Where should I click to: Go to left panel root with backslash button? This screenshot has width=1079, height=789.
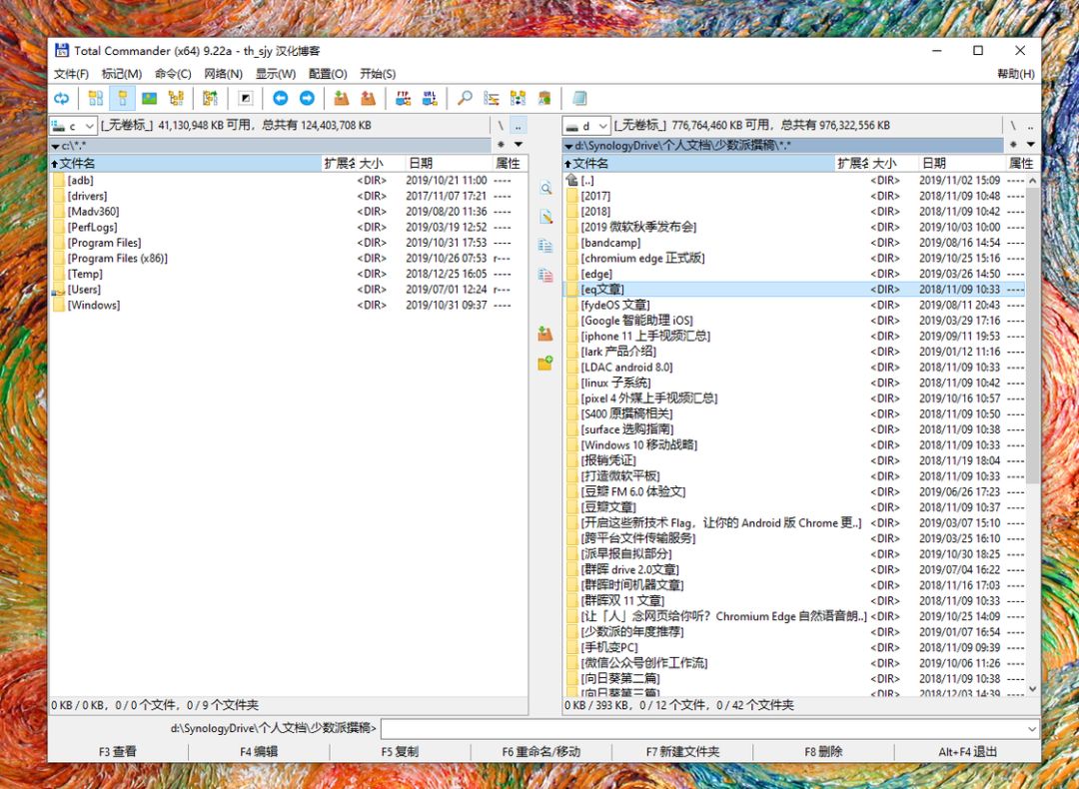pyautogui.click(x=501, y=126)
